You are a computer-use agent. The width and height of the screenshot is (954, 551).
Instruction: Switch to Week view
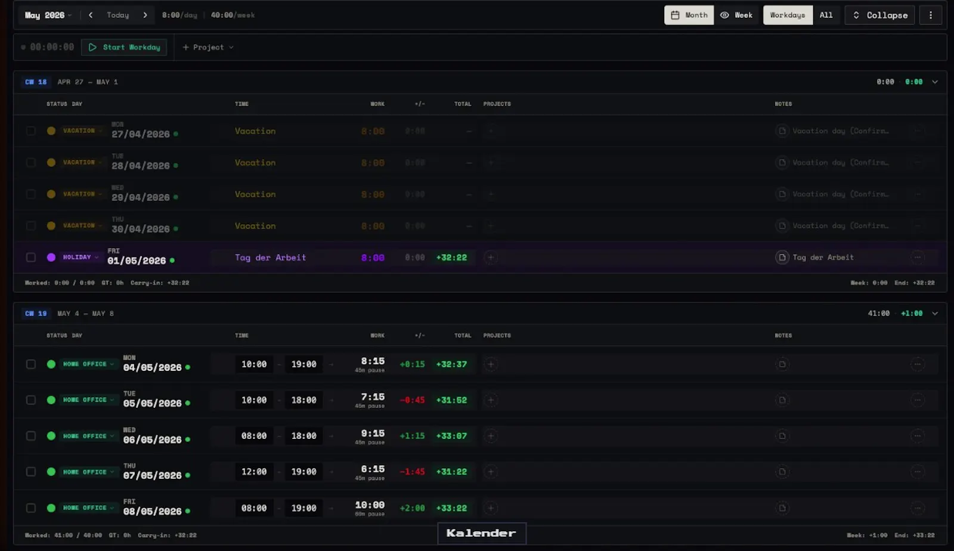(x=736, y=15)
